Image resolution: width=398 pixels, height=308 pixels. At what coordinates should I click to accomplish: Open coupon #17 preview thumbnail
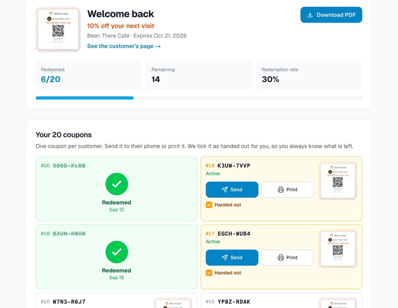tap(338, 249)
